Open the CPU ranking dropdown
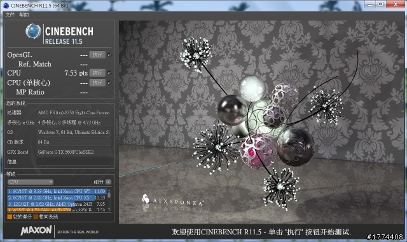 click(x=31, y=182)
